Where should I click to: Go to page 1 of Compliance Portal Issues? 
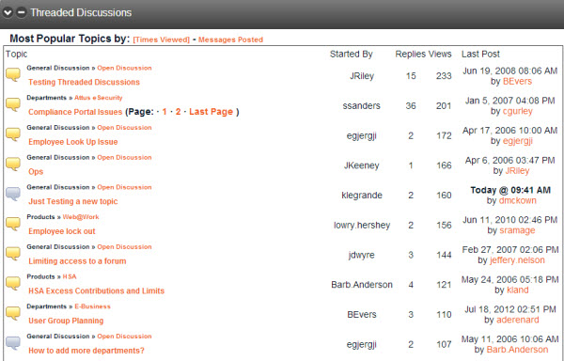tap(164, 112)
